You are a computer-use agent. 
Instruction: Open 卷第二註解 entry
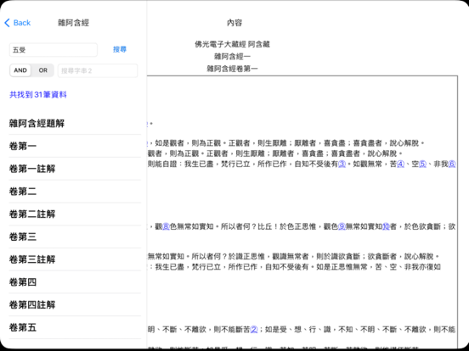[75, 214]
